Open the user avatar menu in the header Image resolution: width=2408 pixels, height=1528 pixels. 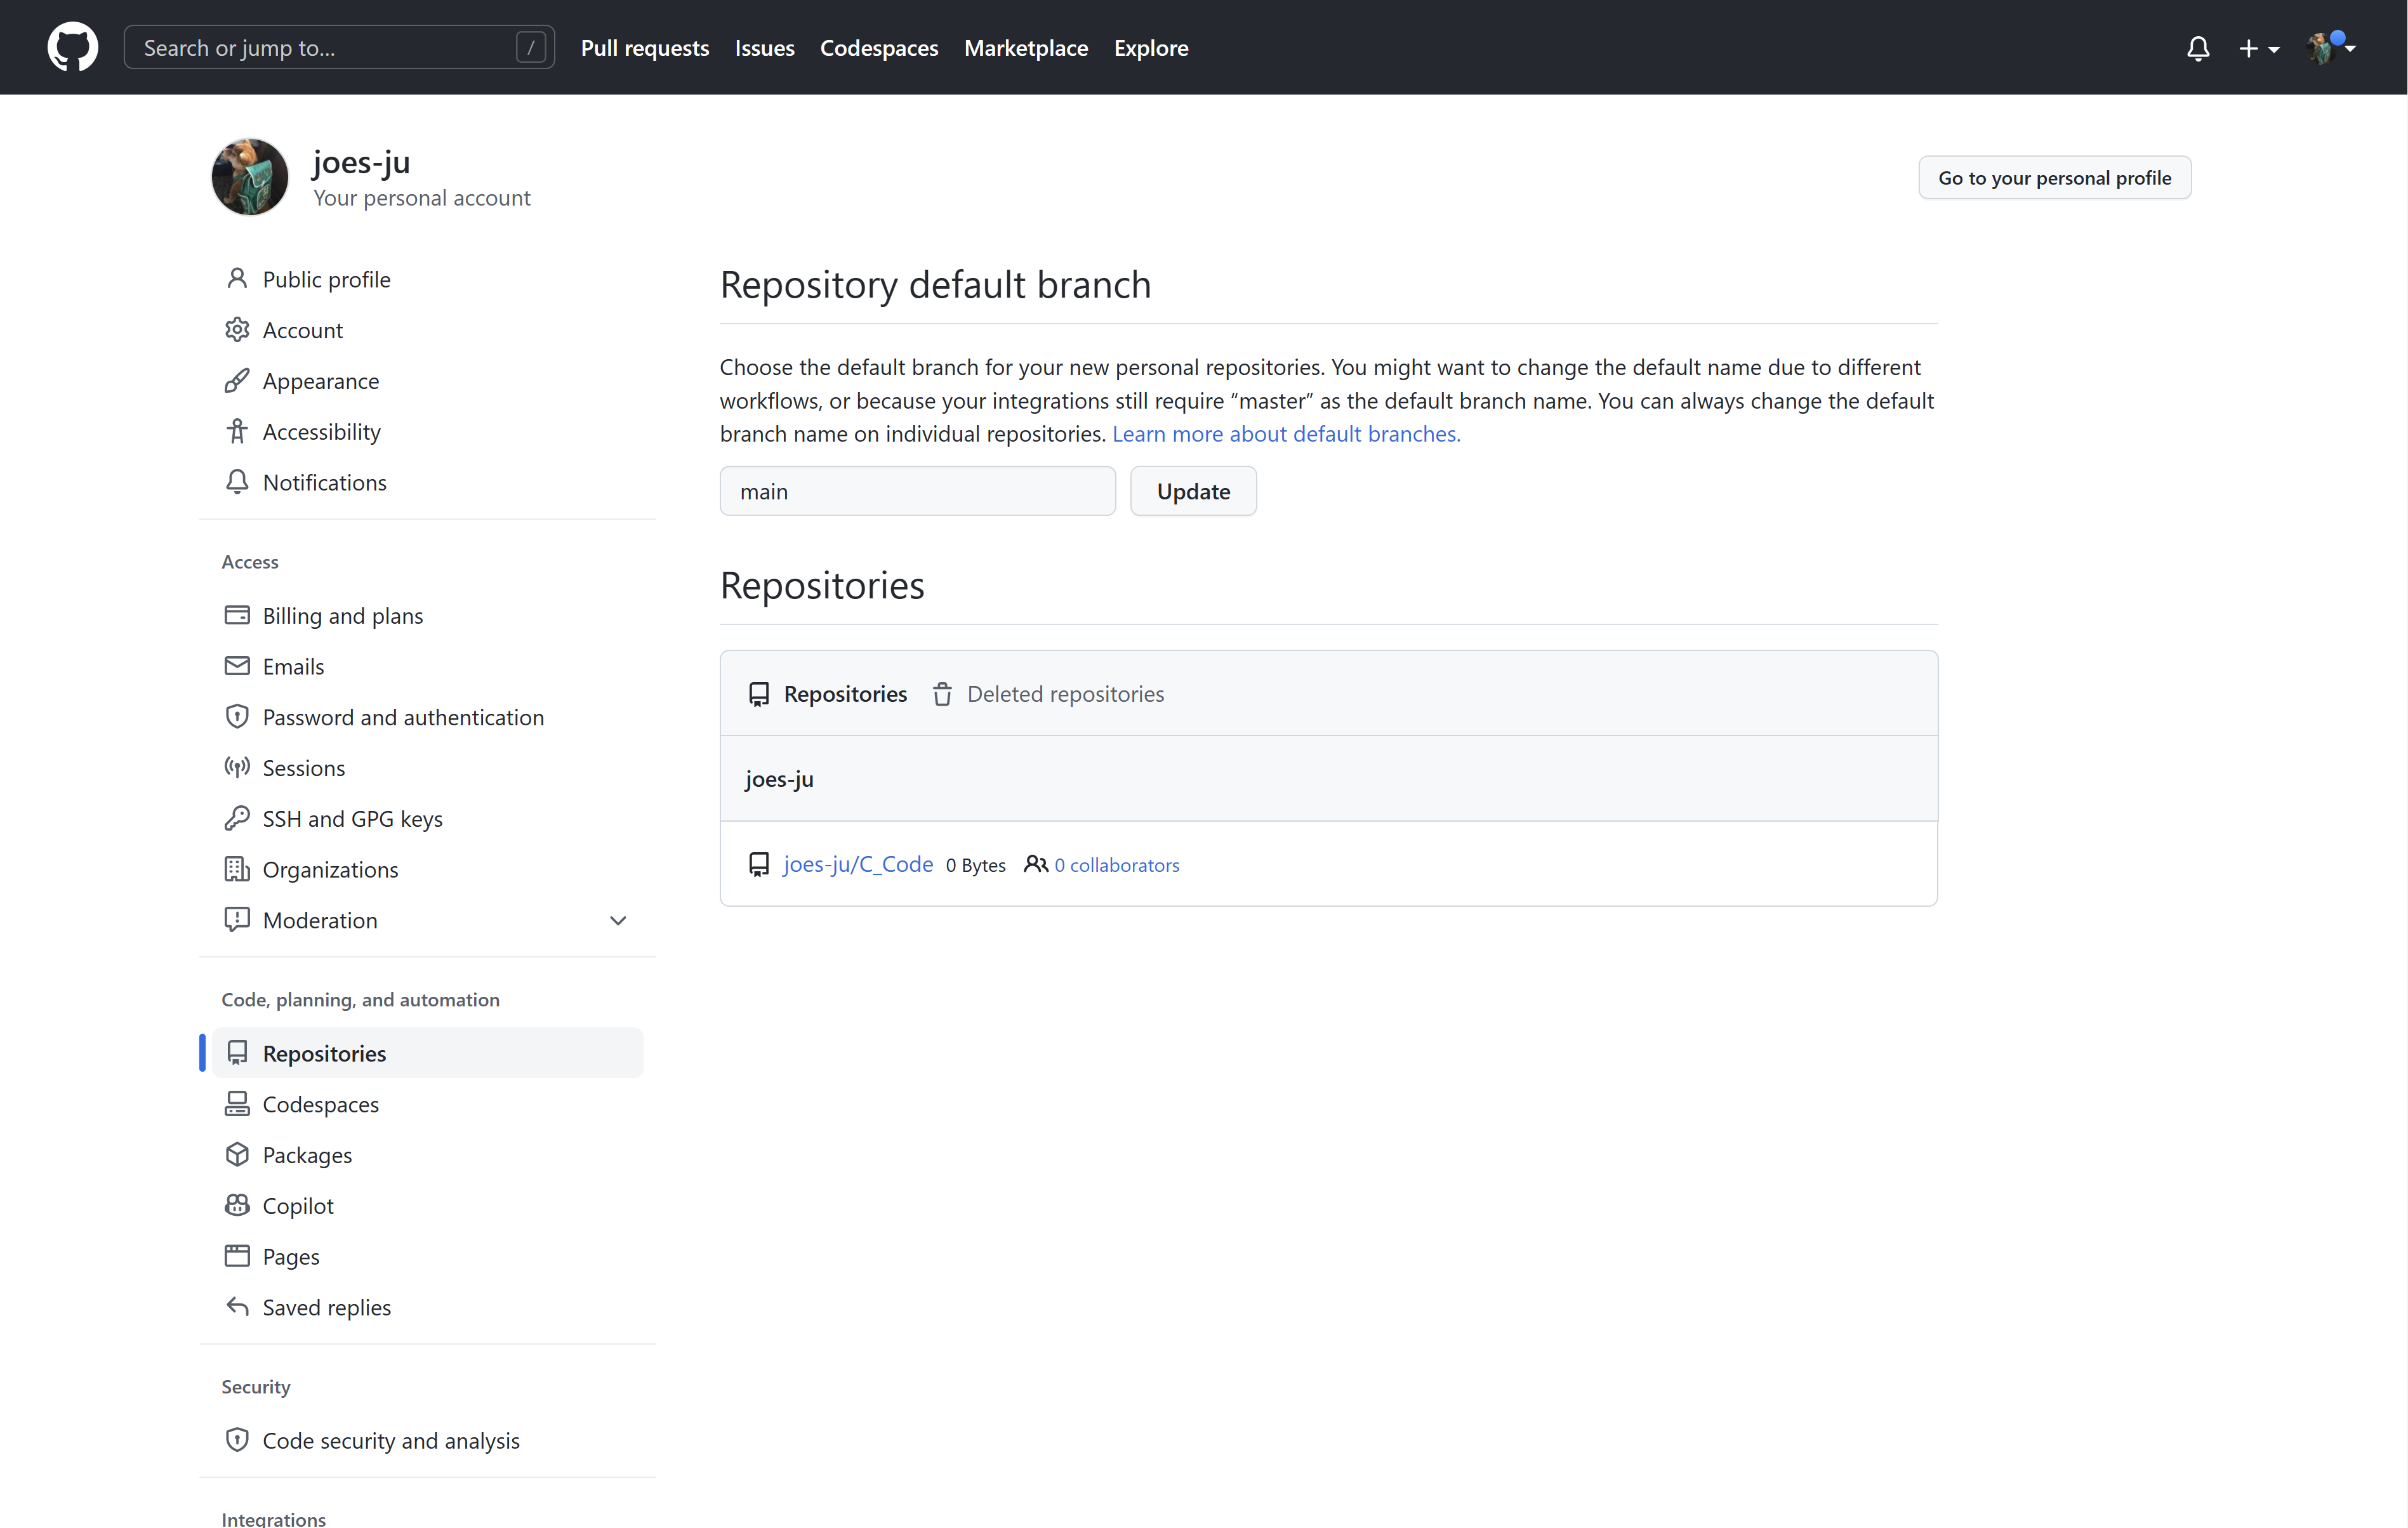(x=2331, y=47)
